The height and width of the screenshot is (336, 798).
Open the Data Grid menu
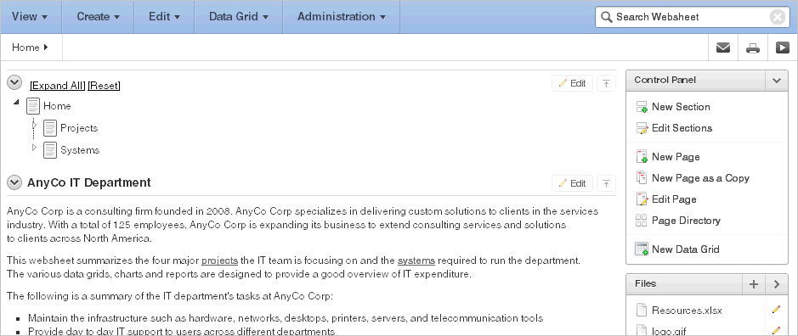click(239, 17)
